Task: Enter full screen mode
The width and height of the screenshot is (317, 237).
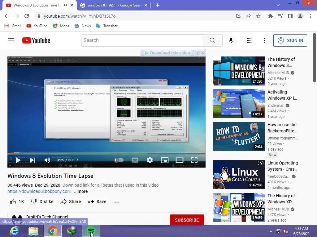Action: [x=194, y=160]
